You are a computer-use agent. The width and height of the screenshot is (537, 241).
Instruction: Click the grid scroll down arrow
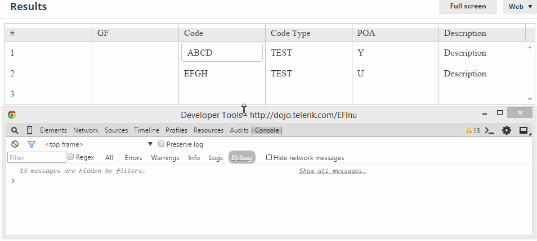pos(530,99)
